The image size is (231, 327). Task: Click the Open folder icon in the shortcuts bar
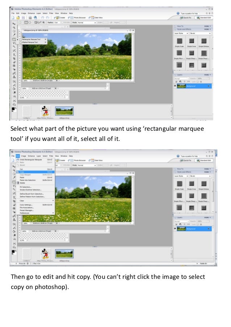pyautogui.click(x=18, y=18)
